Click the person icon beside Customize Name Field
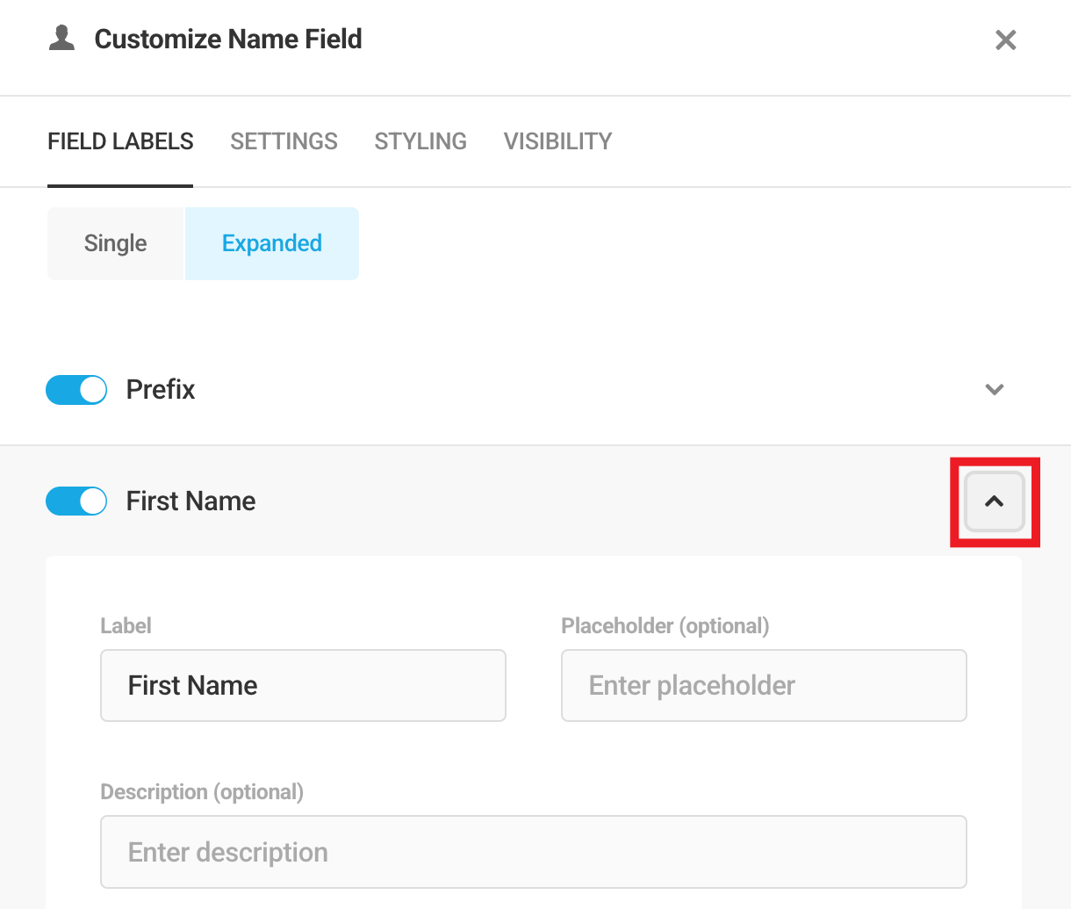The image size is (1071, 909). click(x=61, y=38)
